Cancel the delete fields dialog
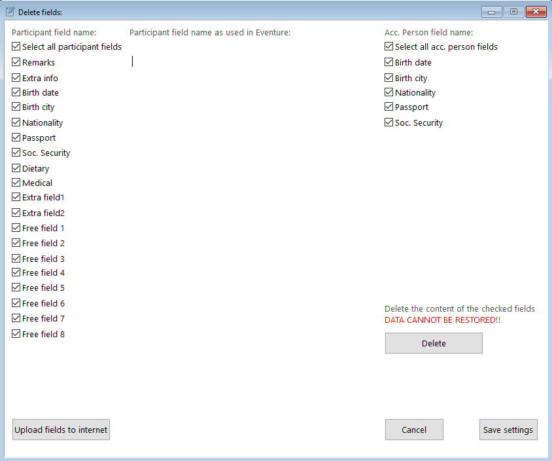 414,430
